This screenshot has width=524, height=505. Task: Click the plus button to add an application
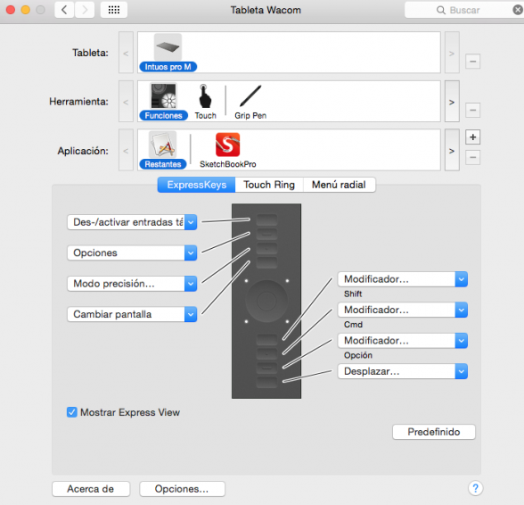click(x=472, y=137)
